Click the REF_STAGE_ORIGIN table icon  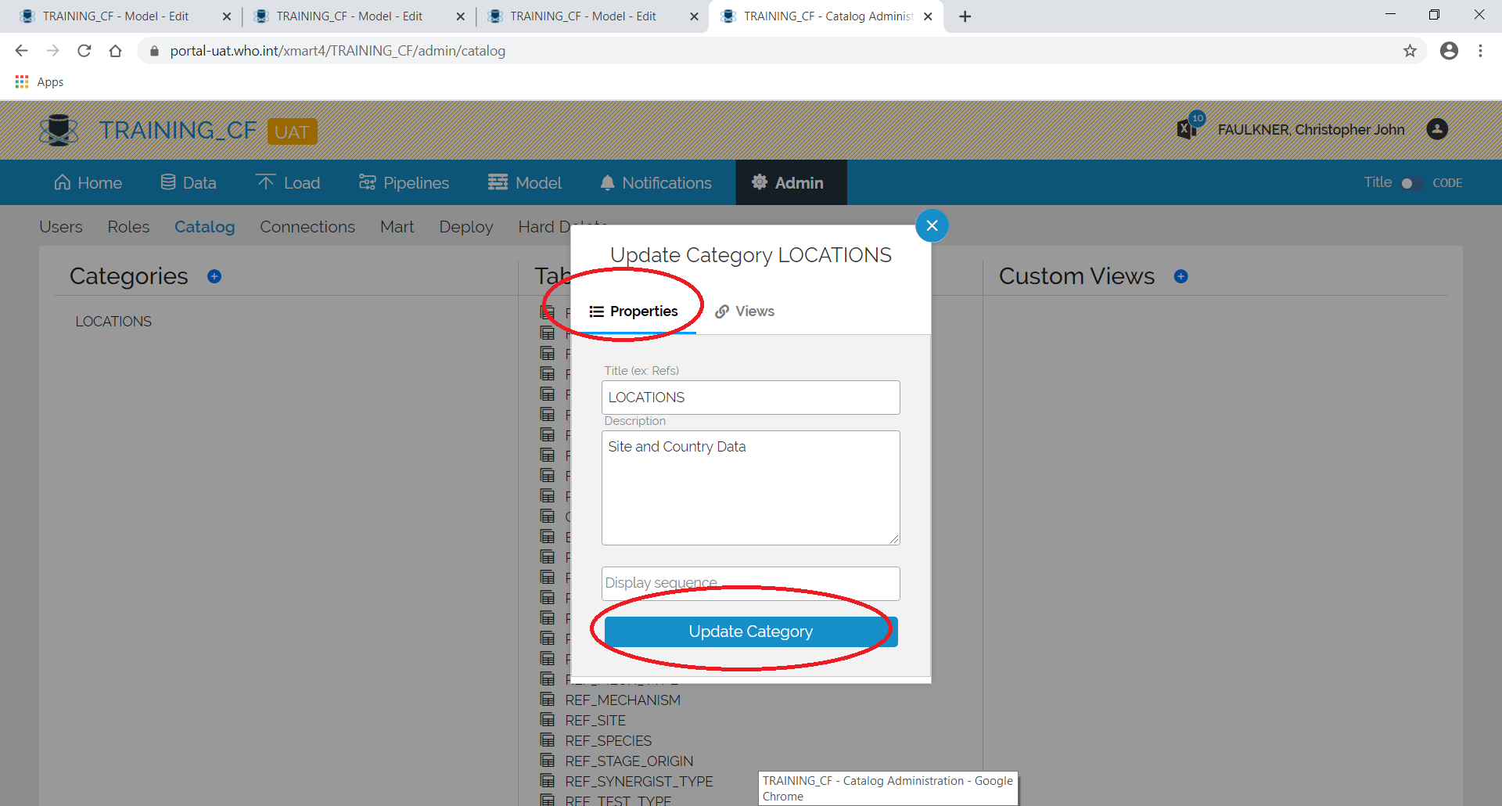click(x=548, y=761)
